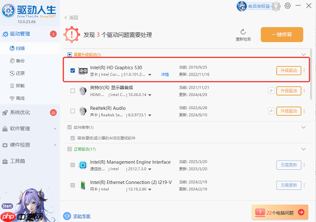
Task: Open more options for Ethernet Connection I219-V
Action: tap(304, 185)
